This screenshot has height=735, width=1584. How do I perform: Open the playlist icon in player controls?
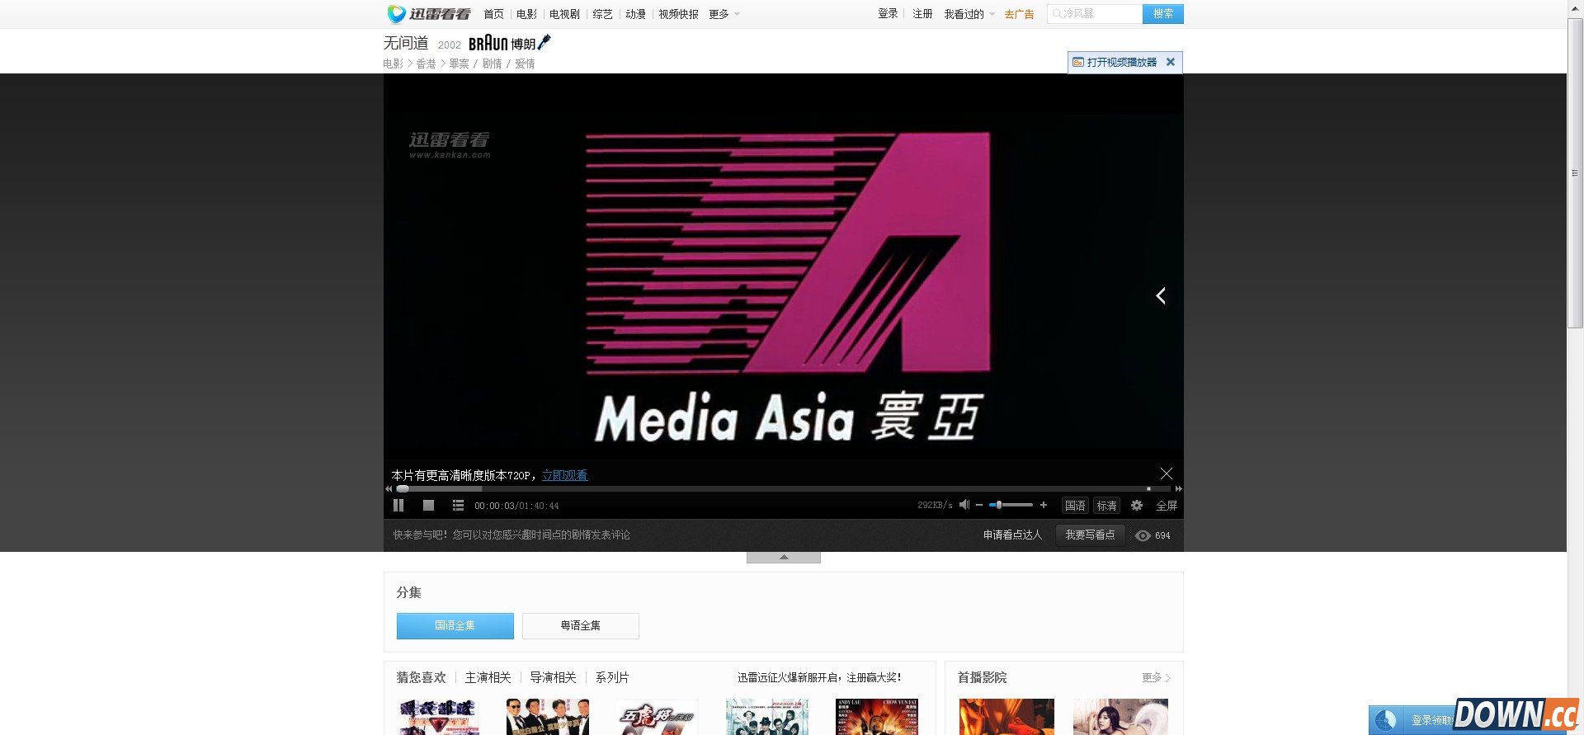(x=458, y=506)
